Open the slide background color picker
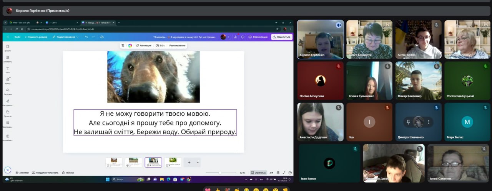The image size is (492, 191). coord(130,46)
